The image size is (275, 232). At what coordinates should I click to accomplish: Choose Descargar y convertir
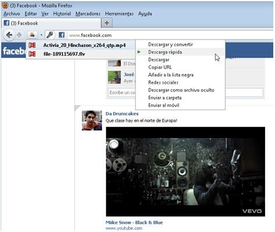[x=180, y=45]
